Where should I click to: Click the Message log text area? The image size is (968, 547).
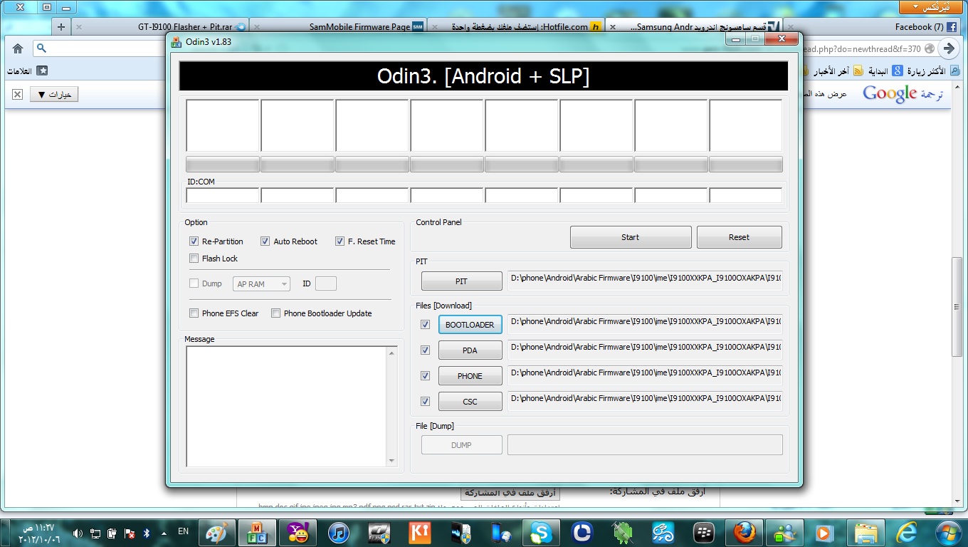pos(287,407)
